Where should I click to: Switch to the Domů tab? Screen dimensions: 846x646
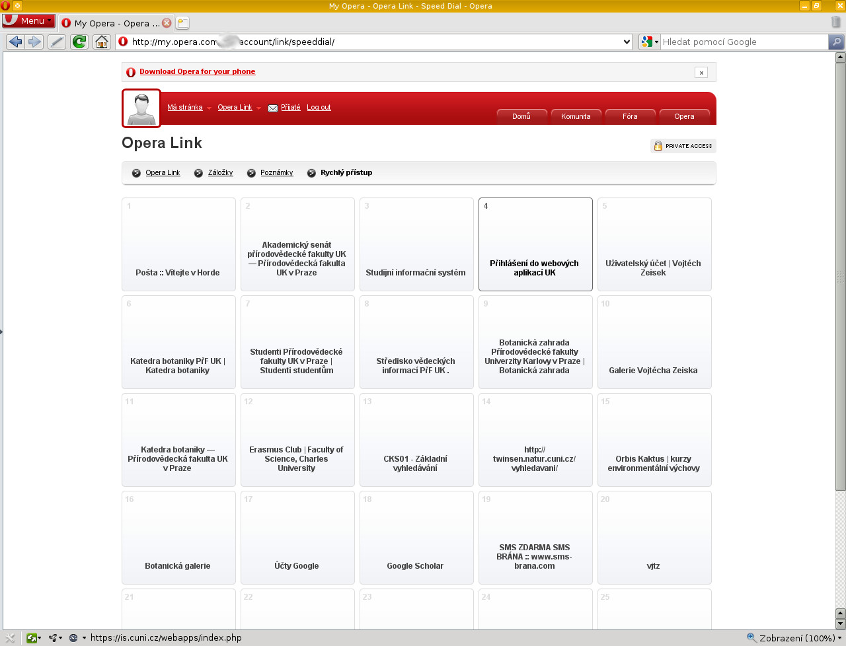pyautogui.click(x=521, y=116)
